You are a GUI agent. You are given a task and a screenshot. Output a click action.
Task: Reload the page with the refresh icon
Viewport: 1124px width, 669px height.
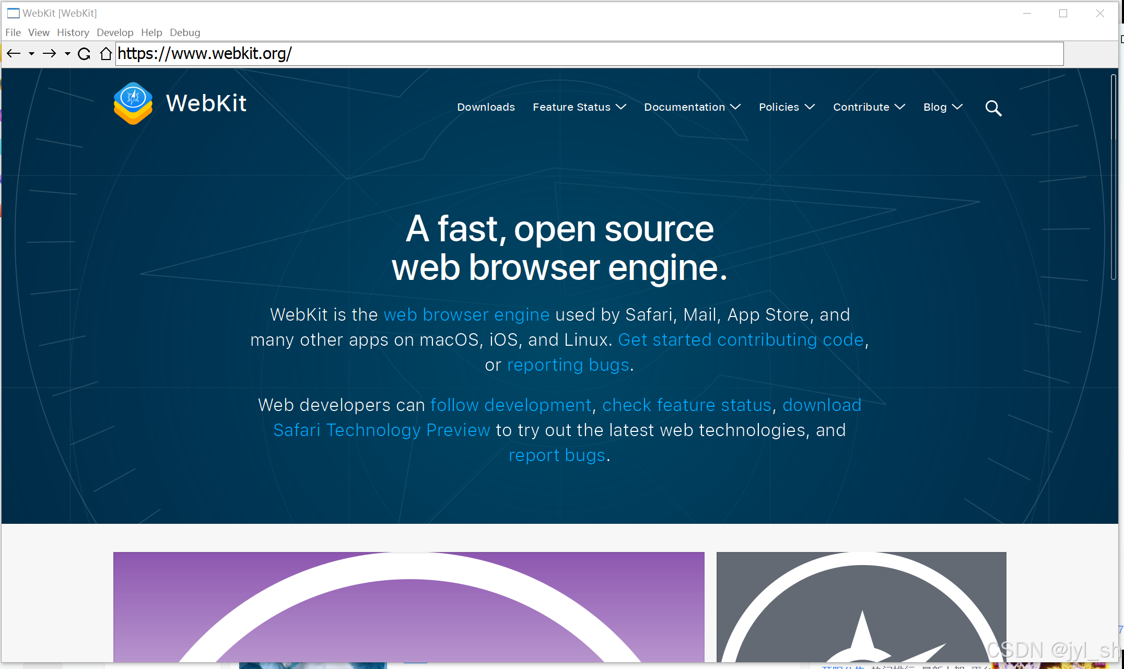84,54
